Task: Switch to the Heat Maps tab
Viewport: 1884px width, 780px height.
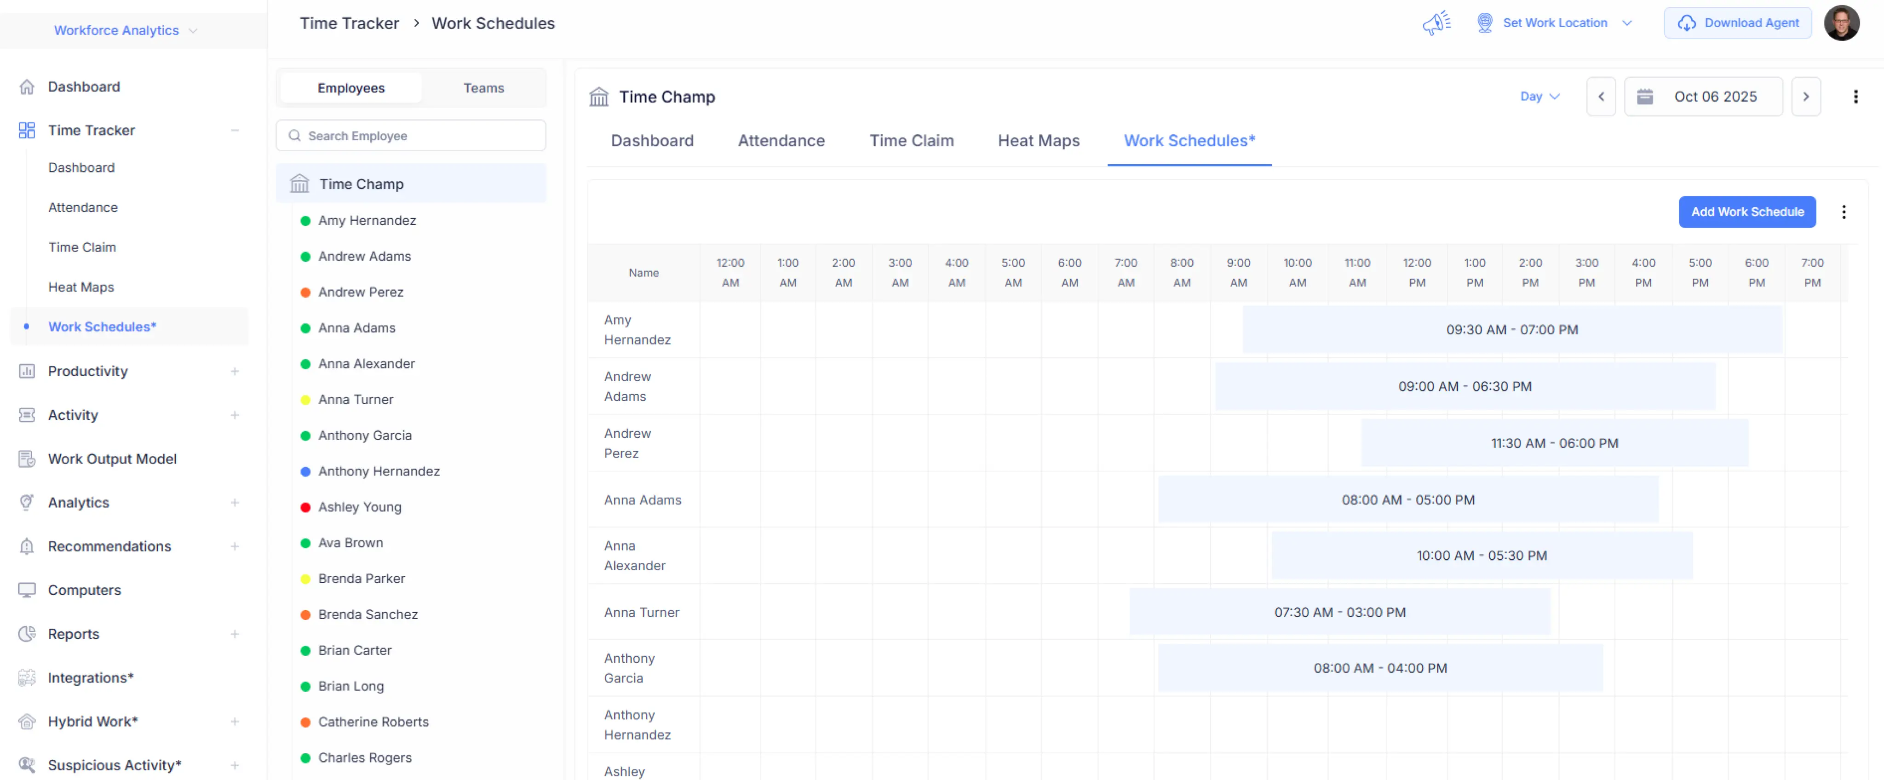Action: pyautogui.click(x=1038, y=140)
